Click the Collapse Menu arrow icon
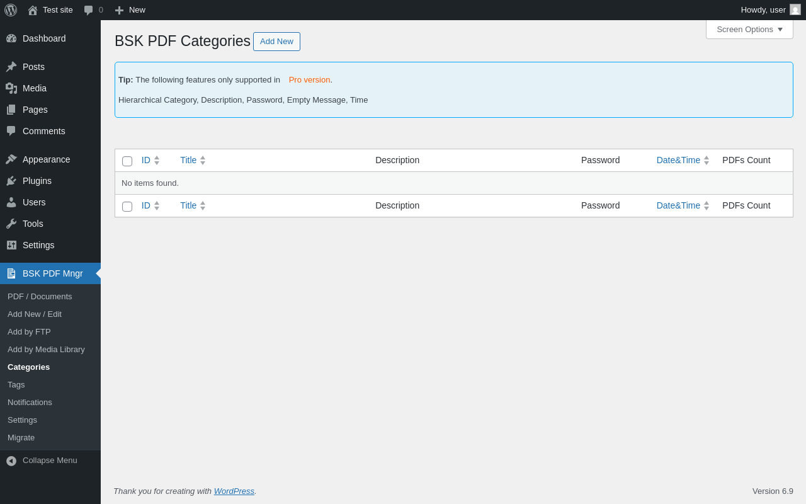 [x=11, y=461]
